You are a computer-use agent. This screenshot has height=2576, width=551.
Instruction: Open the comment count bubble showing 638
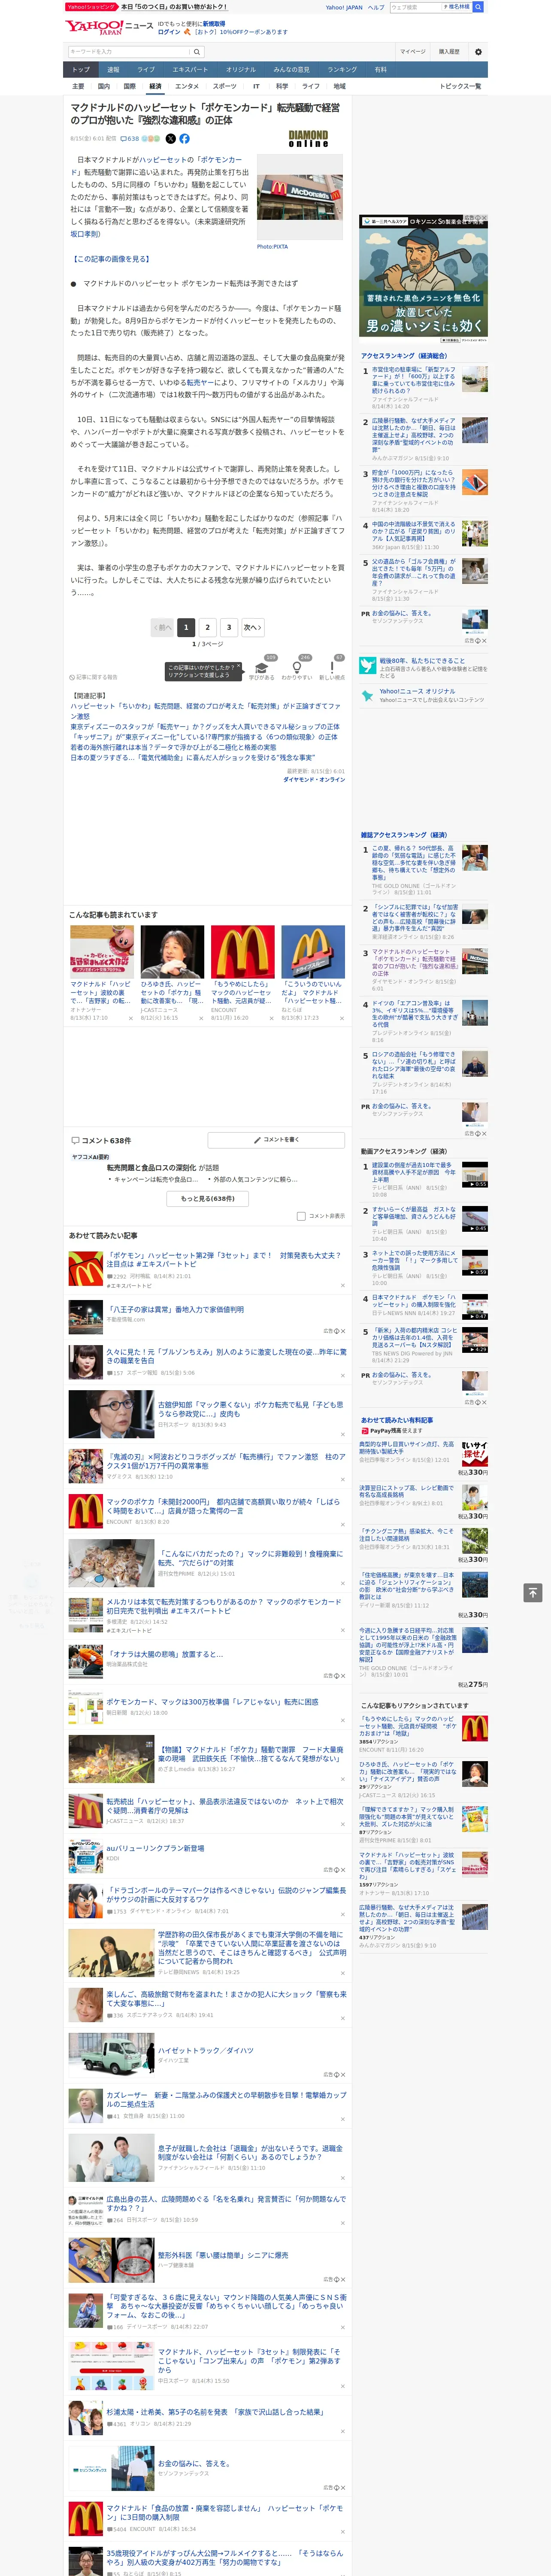pyautogui.click(x=130, y=139)
